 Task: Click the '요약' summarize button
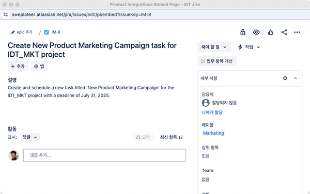point(143,137)
